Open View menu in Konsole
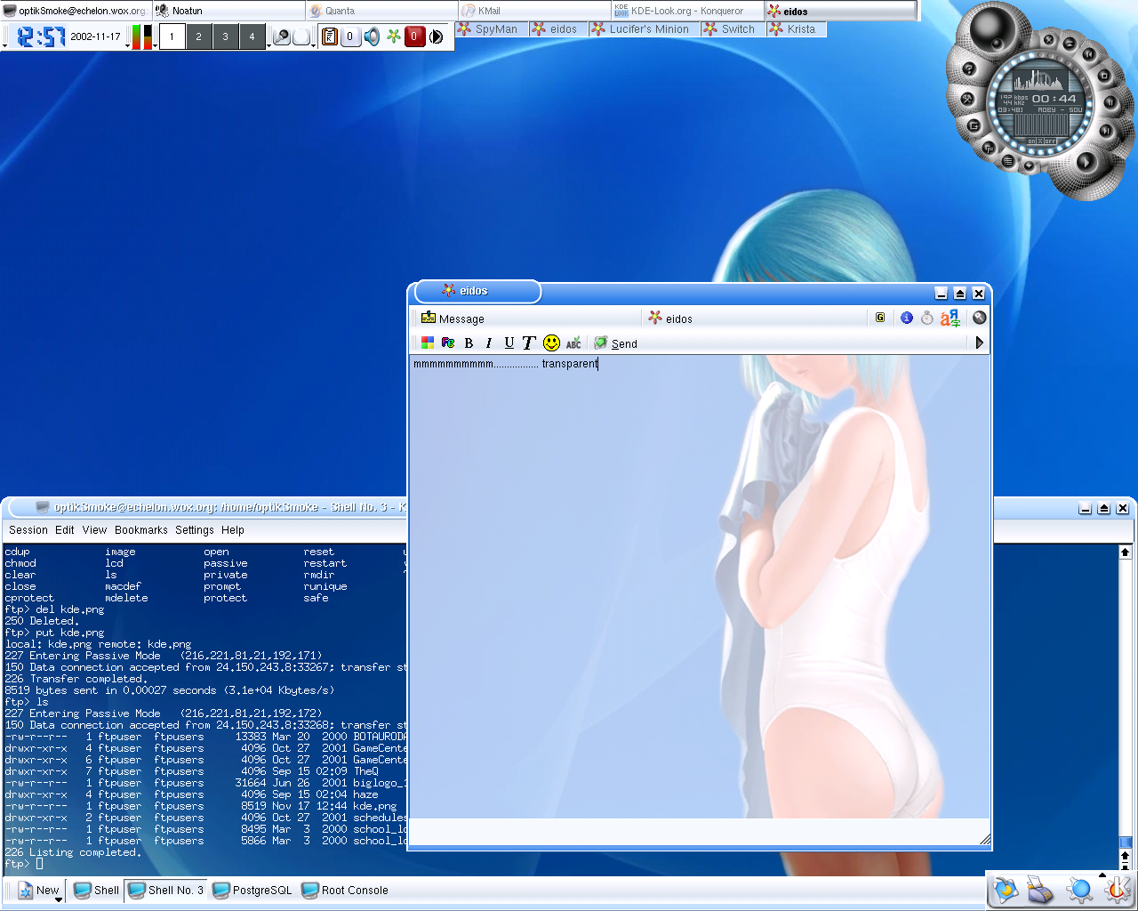Screen dimensions: 1138x911 pos(94,529)
